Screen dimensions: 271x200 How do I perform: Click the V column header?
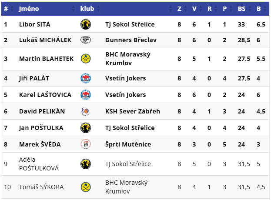click(x=194, y=8)
